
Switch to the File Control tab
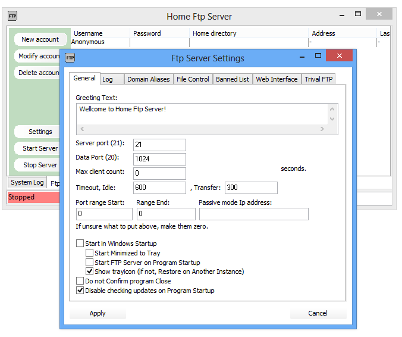pos(193,79)
